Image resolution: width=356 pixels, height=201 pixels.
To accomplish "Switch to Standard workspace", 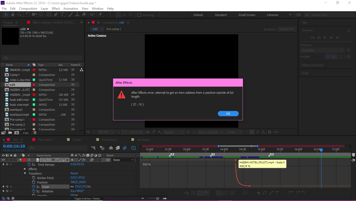I will [221, 15].
